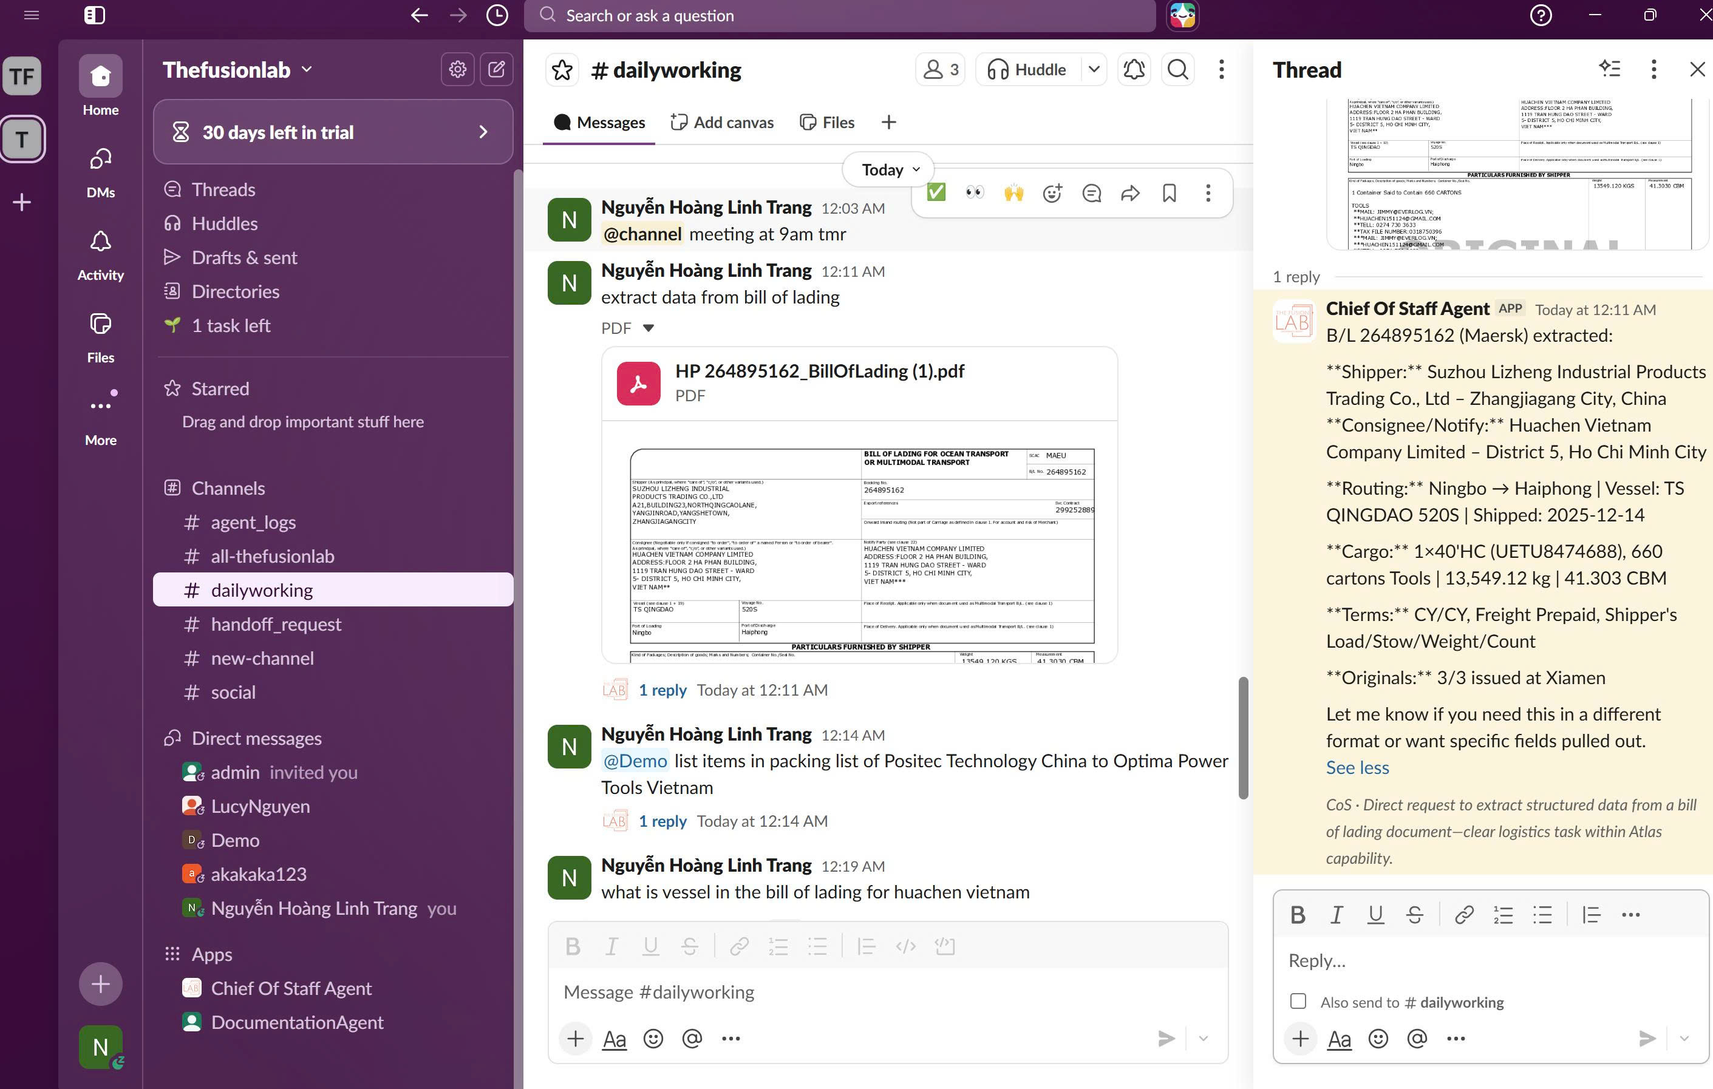Open DMs in the sidebar
Screen dimensions: 1713x1089
[x=100, y=173]
